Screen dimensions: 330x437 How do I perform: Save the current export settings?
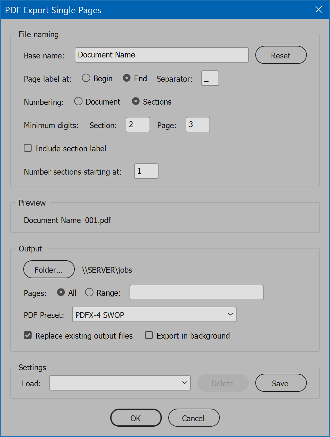tap(280, 383)
